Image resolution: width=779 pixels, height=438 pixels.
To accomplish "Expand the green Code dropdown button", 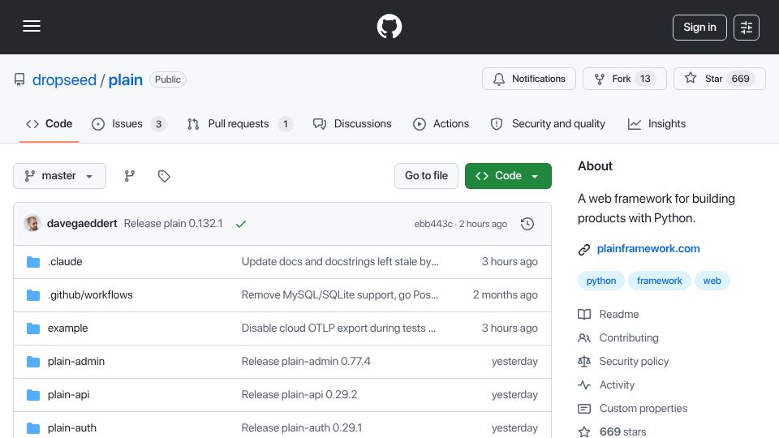I will 508,176.
